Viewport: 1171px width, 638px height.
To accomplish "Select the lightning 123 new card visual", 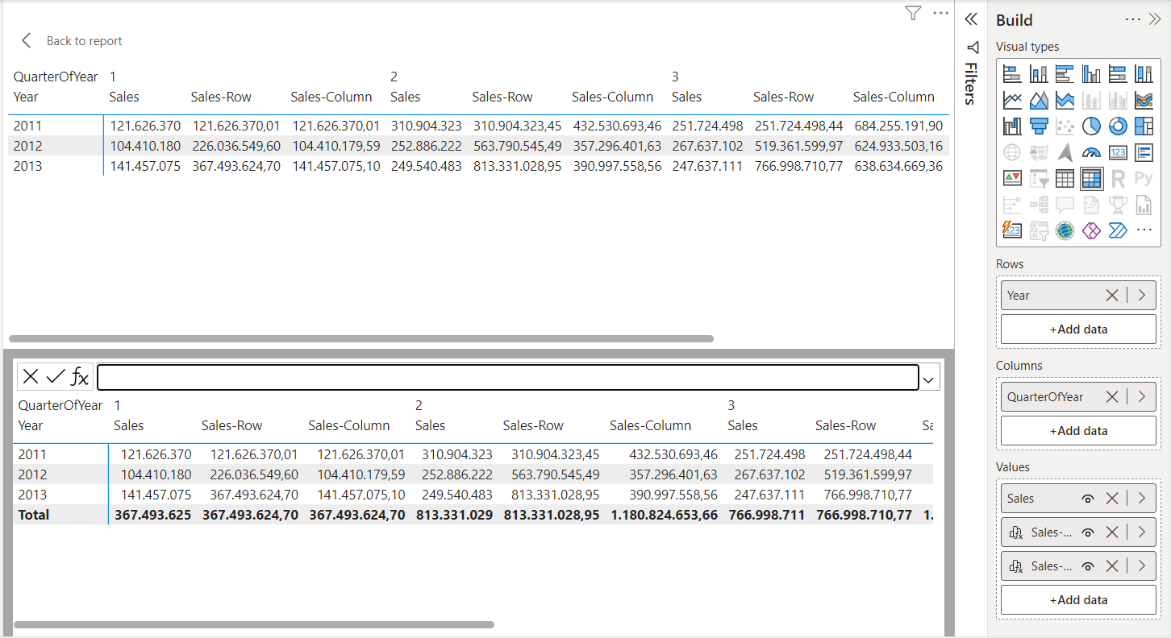I will pos(1012,230).
